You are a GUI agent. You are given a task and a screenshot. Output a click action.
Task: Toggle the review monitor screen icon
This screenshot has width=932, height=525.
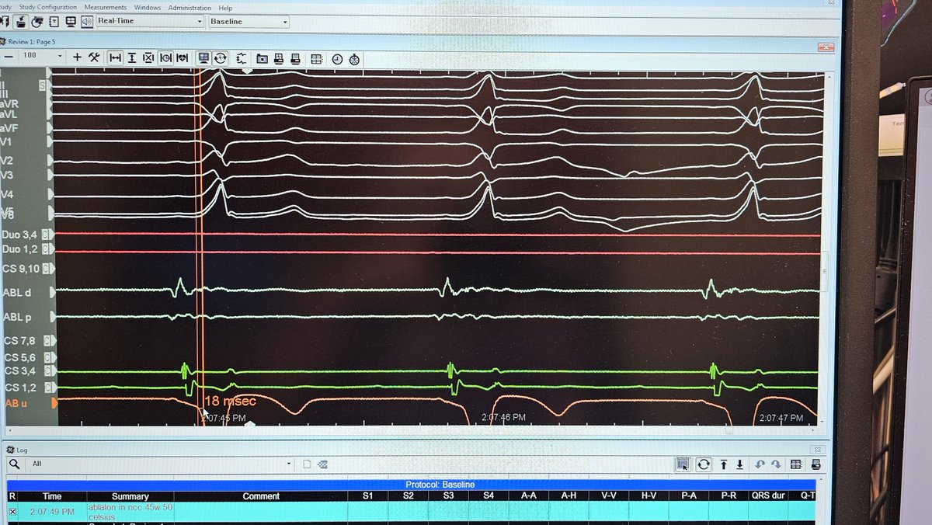[x=203, y=57]
